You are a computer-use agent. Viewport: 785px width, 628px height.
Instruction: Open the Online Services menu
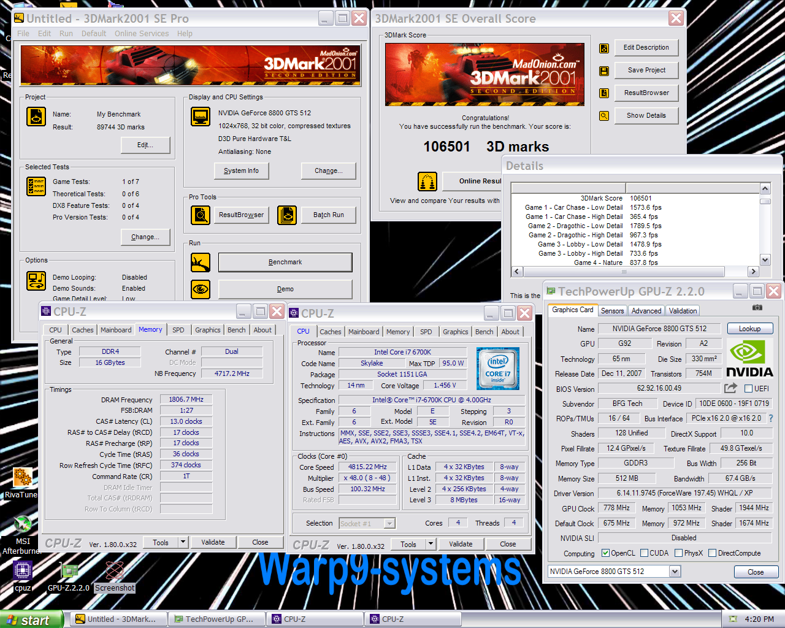(x=142, y=34)
